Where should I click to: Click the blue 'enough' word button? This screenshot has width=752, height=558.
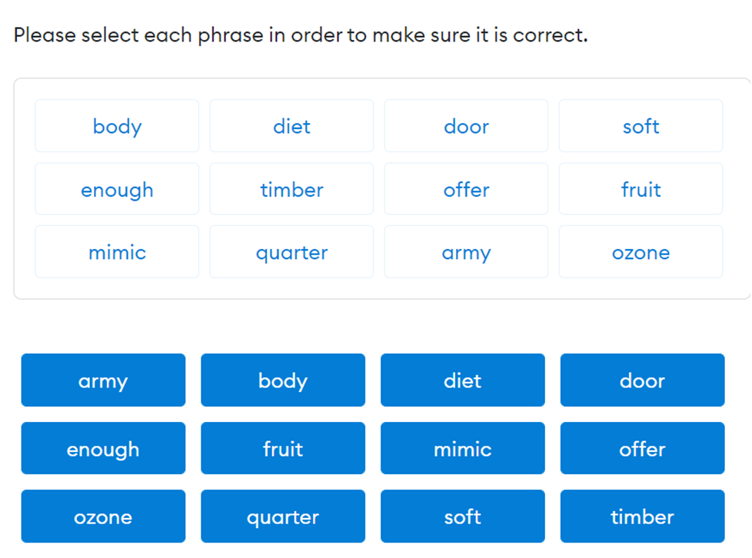point(103,449)
